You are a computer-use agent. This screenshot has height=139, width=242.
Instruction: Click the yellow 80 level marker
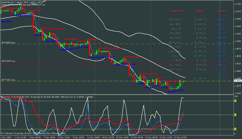point(235,101)
